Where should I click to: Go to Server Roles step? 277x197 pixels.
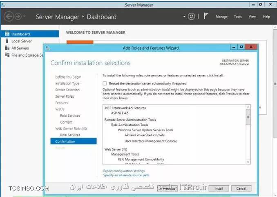tap(64, 96)
